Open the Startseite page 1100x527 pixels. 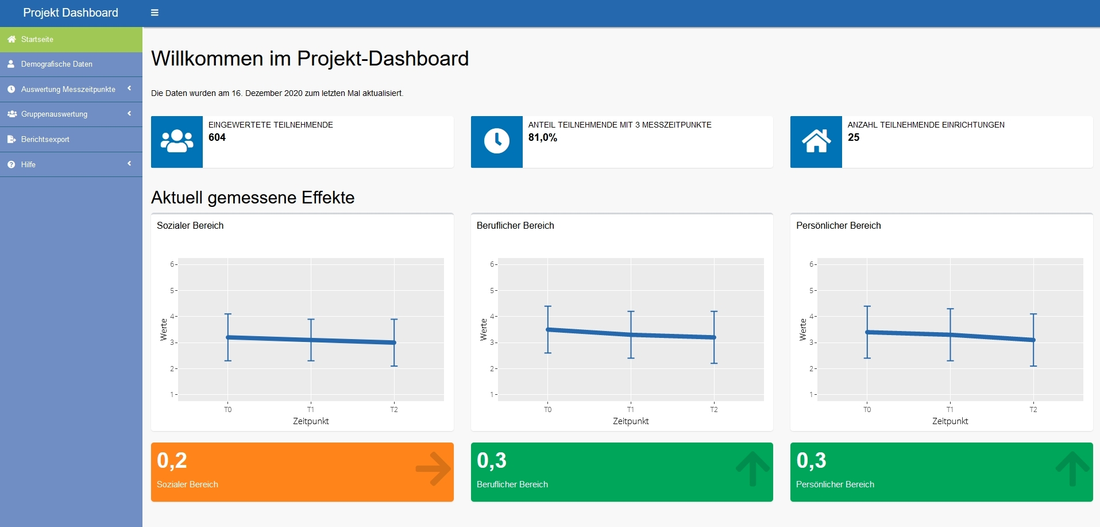[x=36, y=39]
